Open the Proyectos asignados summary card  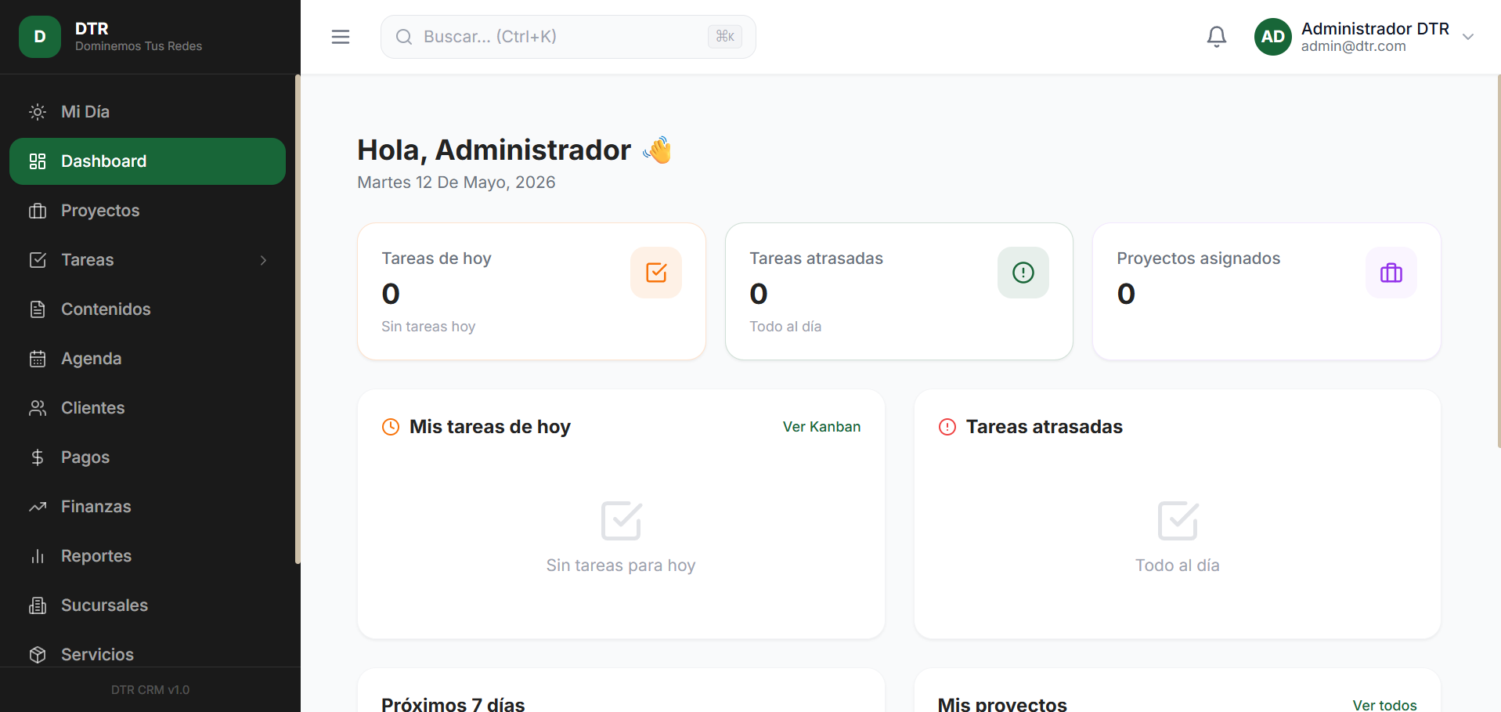pyautogui.click(x=1267, y=291)
